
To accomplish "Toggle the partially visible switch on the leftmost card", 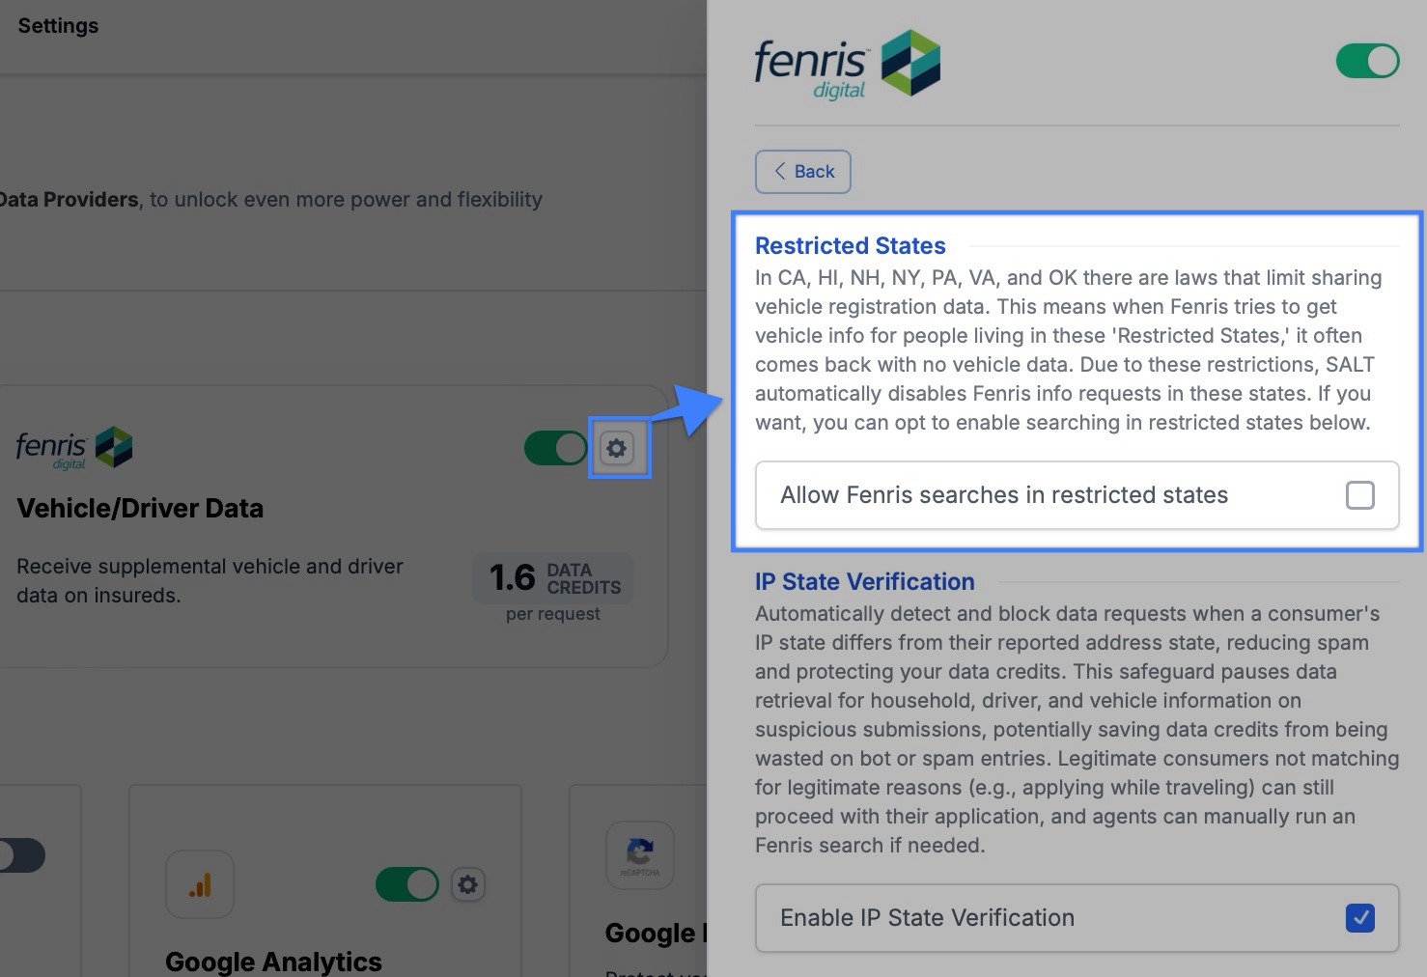I will pyautogui.click(x=21, y=855).
